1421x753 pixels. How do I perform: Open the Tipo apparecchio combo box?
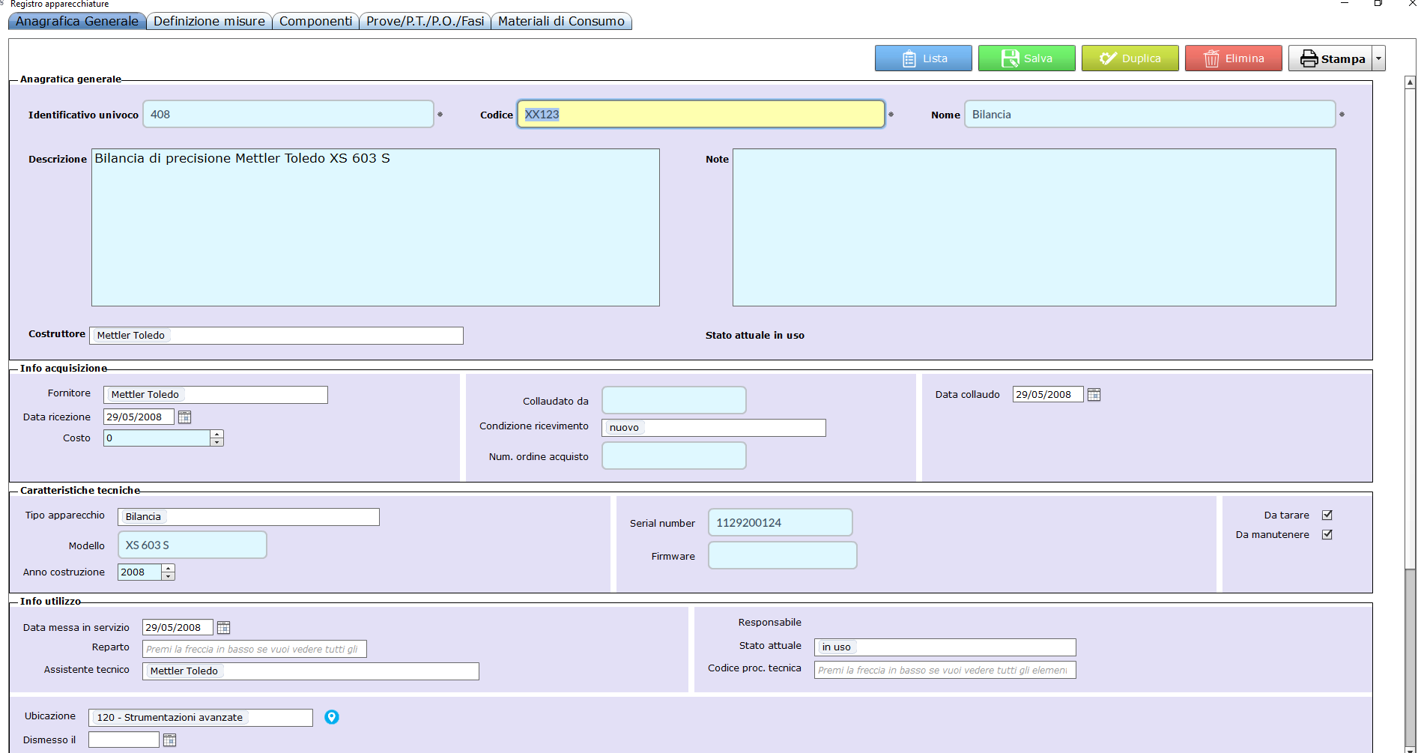click(x=248, y=516)
